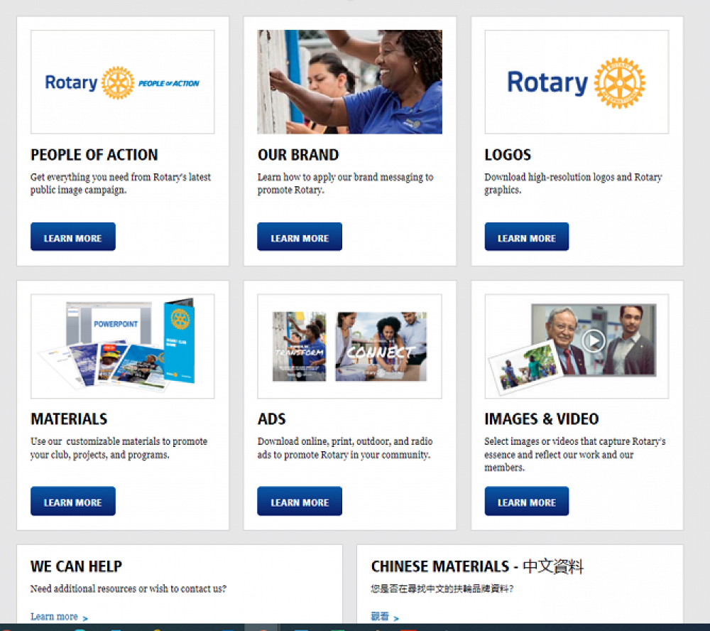Click the Images & Video heading
Viewport: 710px width, 631px height.
click(541, 419)
